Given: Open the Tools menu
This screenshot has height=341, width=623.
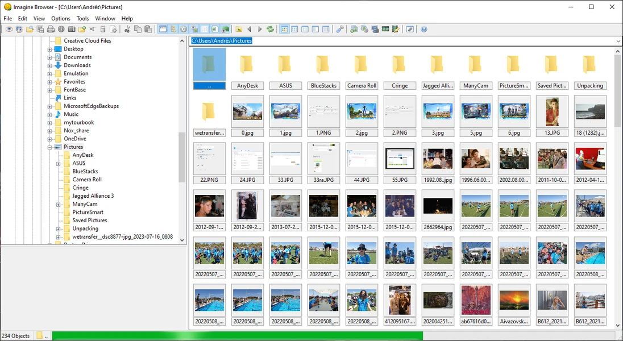Looking at the screenshot, I should click(x=82, y=18).
